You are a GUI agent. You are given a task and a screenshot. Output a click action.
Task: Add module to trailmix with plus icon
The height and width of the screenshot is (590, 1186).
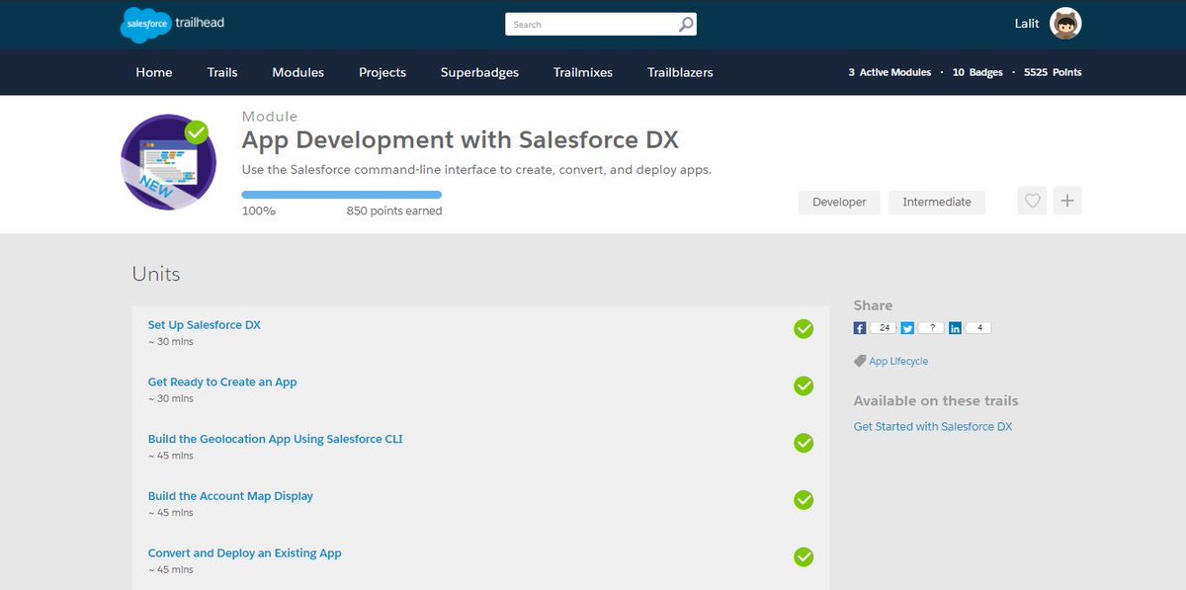[1067, 201]
